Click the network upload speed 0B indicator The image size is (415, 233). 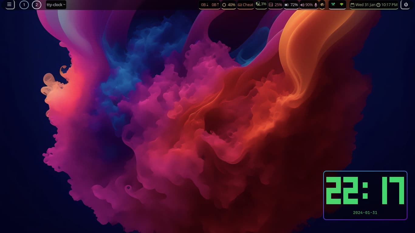[215, 5]
